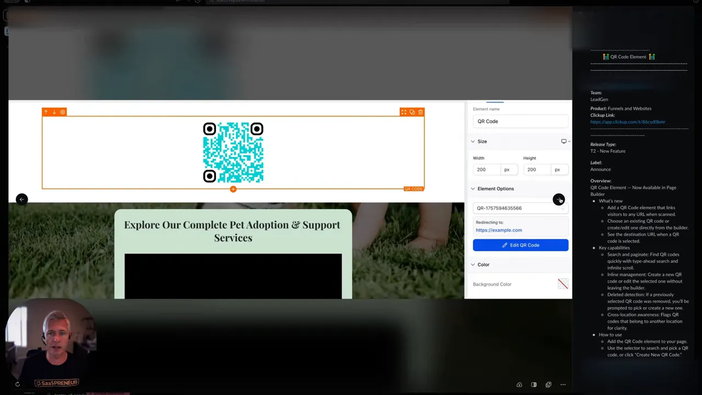
Task: Collapse the Size section
Action: 473,142
